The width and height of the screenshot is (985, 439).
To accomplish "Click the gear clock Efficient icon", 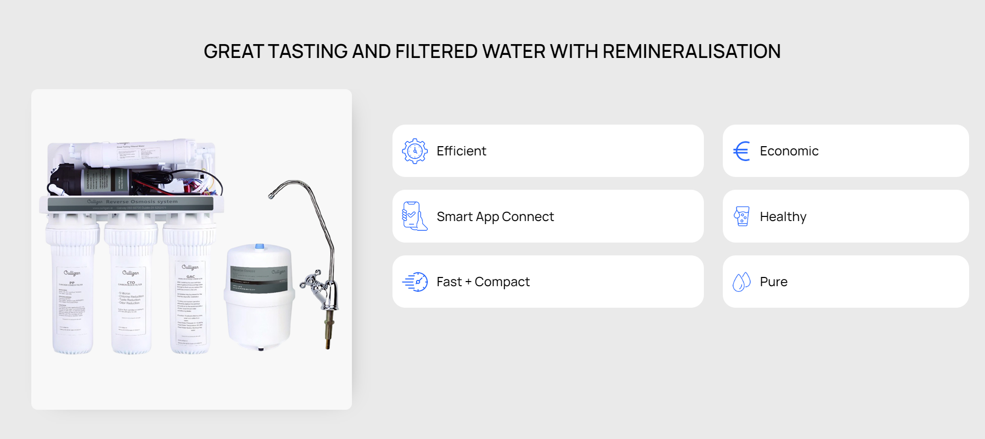I will [415, 151].
